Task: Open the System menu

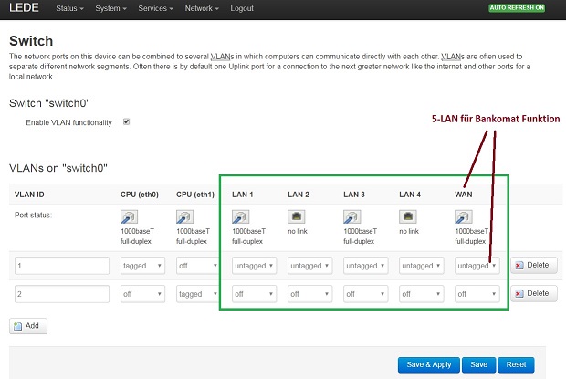Action: (110, 8)
